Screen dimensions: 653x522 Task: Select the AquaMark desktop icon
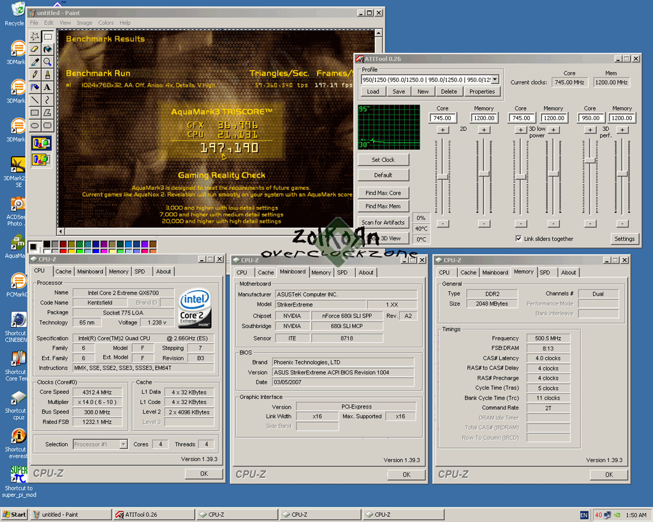15,247
